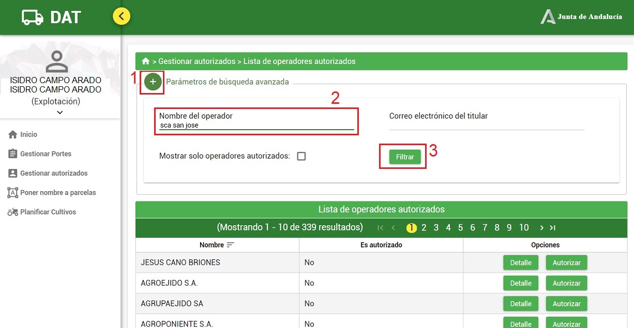Click the Correo electrónico del titular field
The image size is (634, 328).
pyautogui.click(x=487, y=121)
